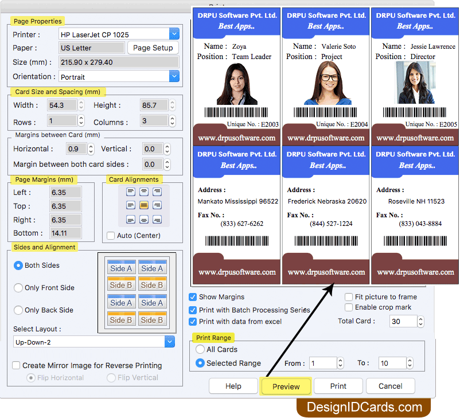Click the Bottom page margin field
The width and height of the screenshot is (460, 418).
point(65,233)
